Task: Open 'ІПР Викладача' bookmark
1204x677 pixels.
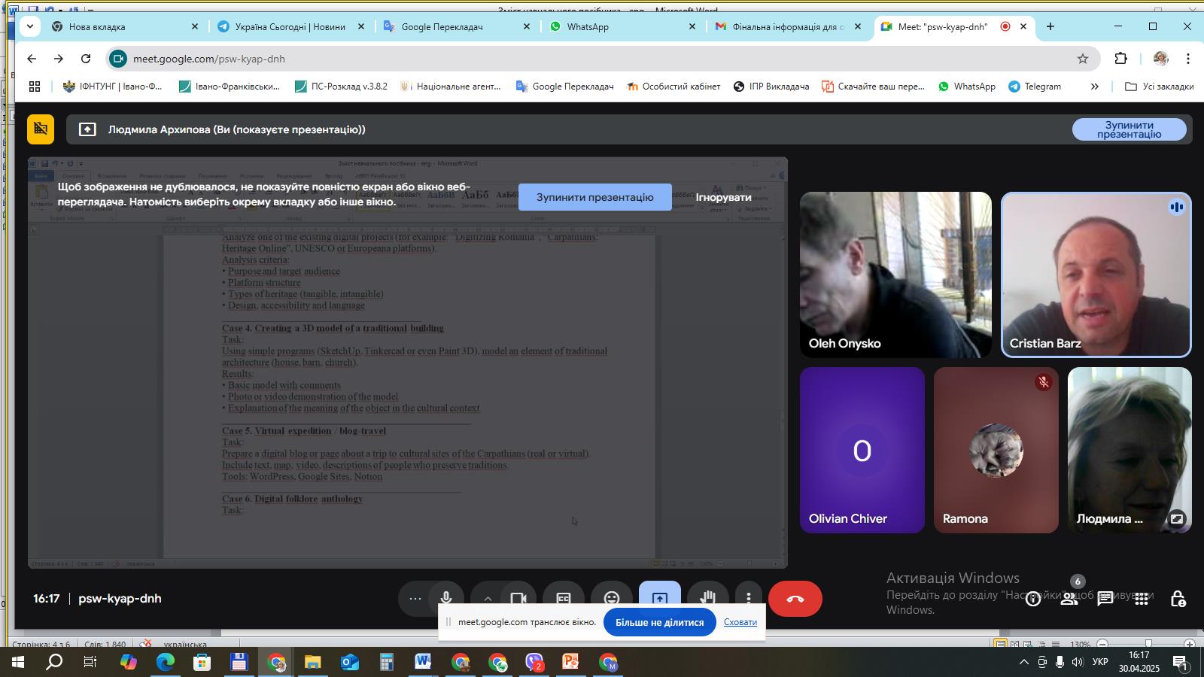Action: pos(771,87)
